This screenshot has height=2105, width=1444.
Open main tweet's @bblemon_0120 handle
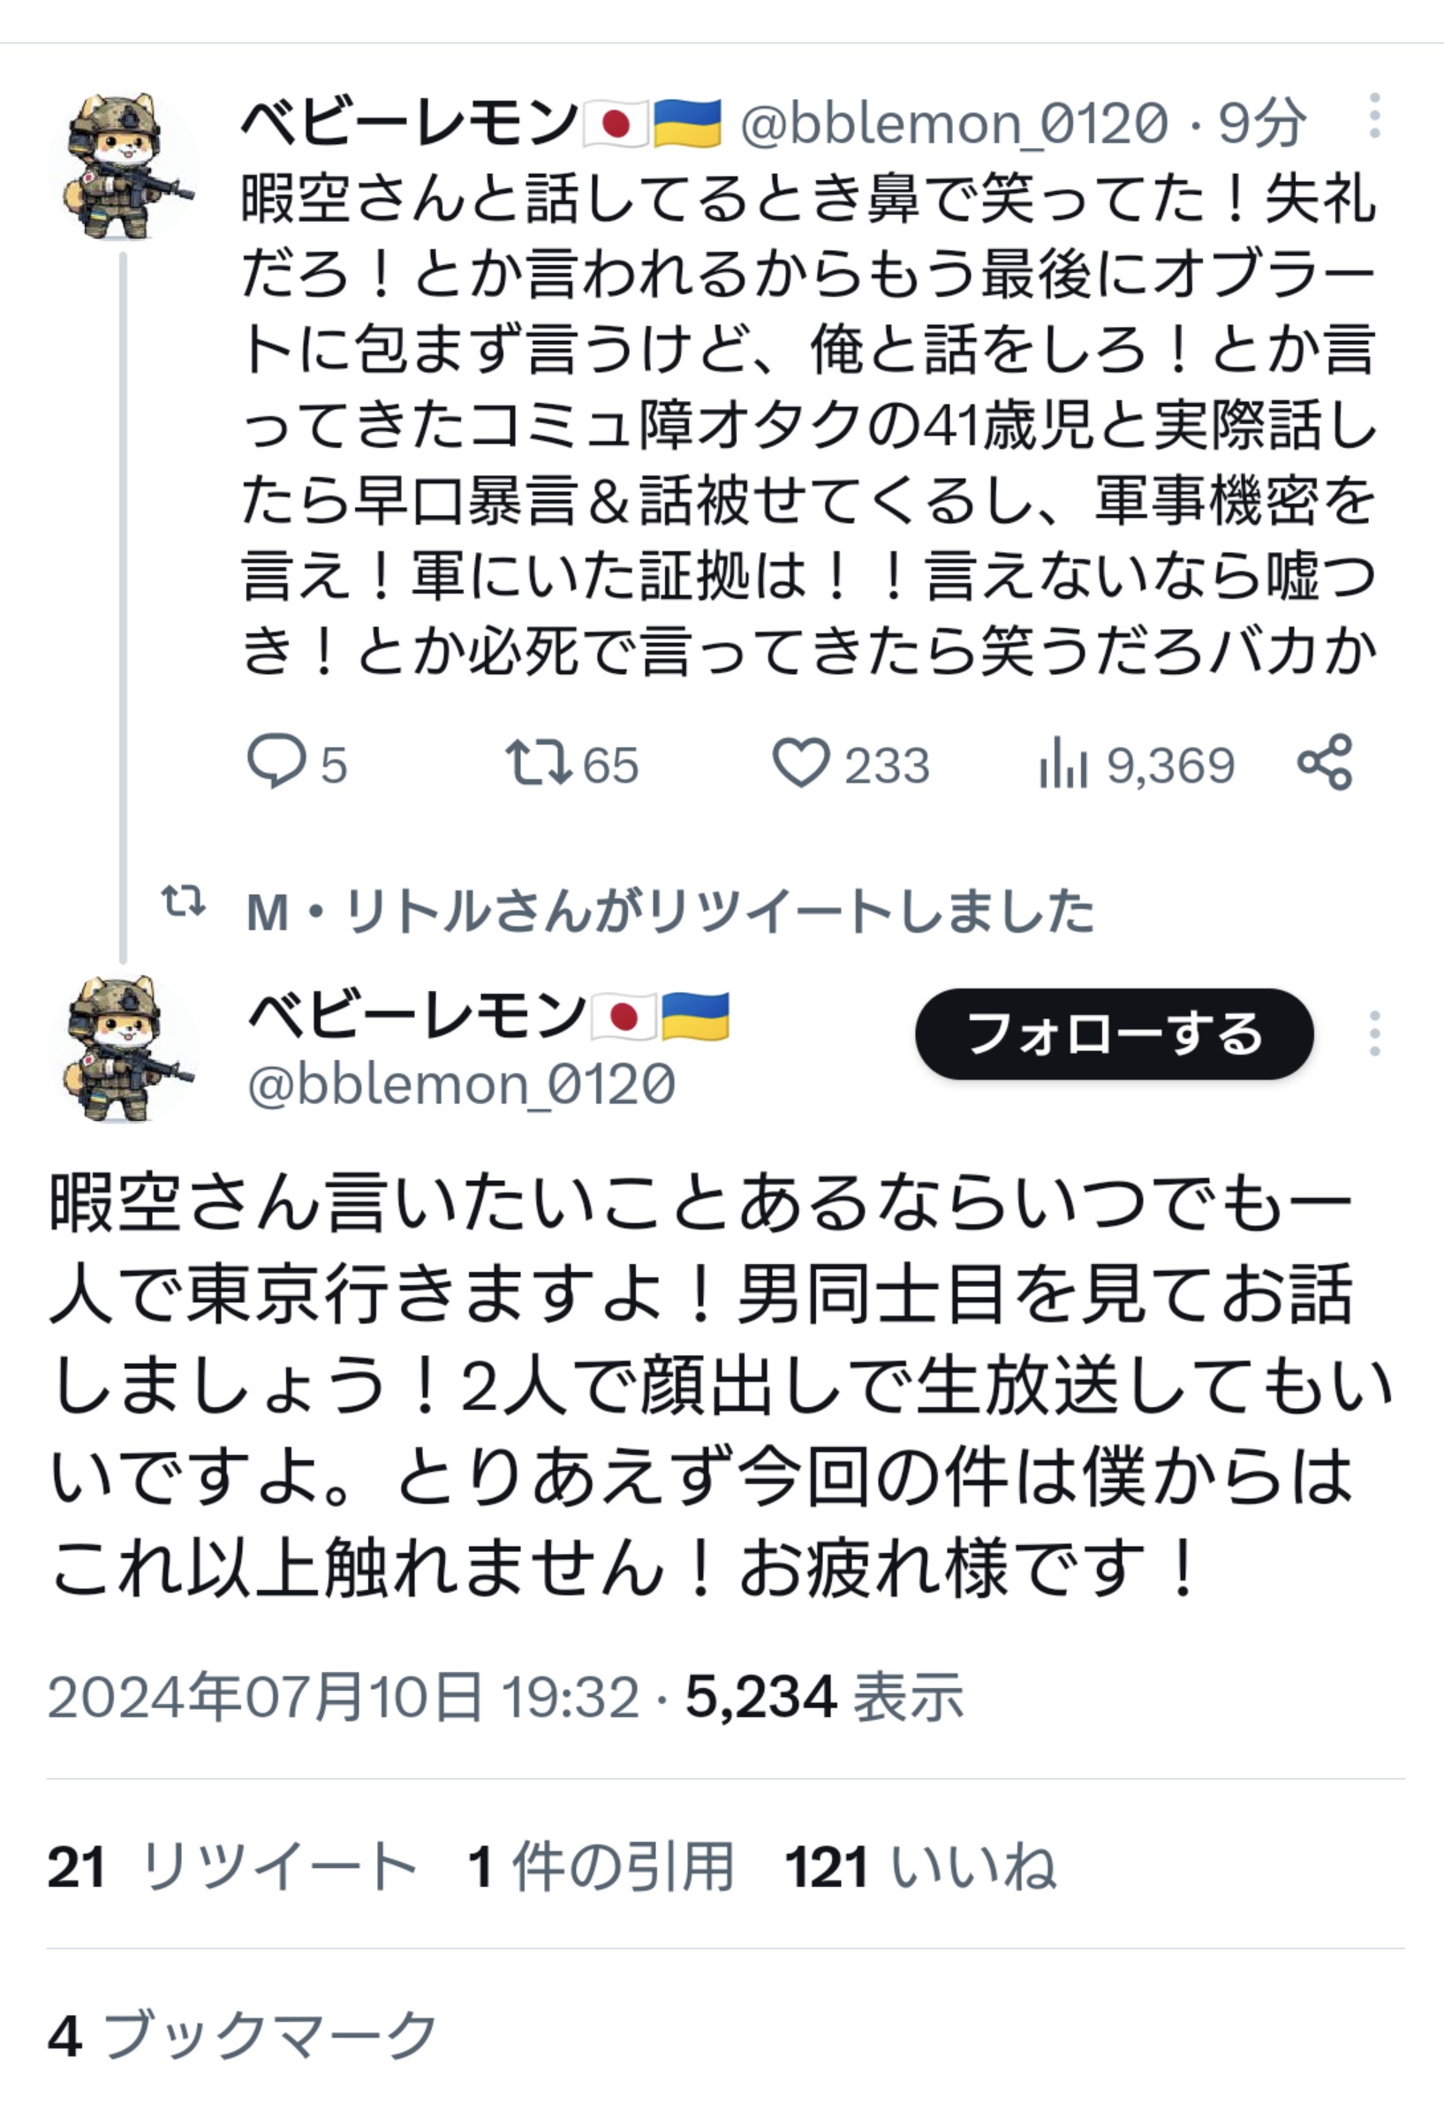462,1084
